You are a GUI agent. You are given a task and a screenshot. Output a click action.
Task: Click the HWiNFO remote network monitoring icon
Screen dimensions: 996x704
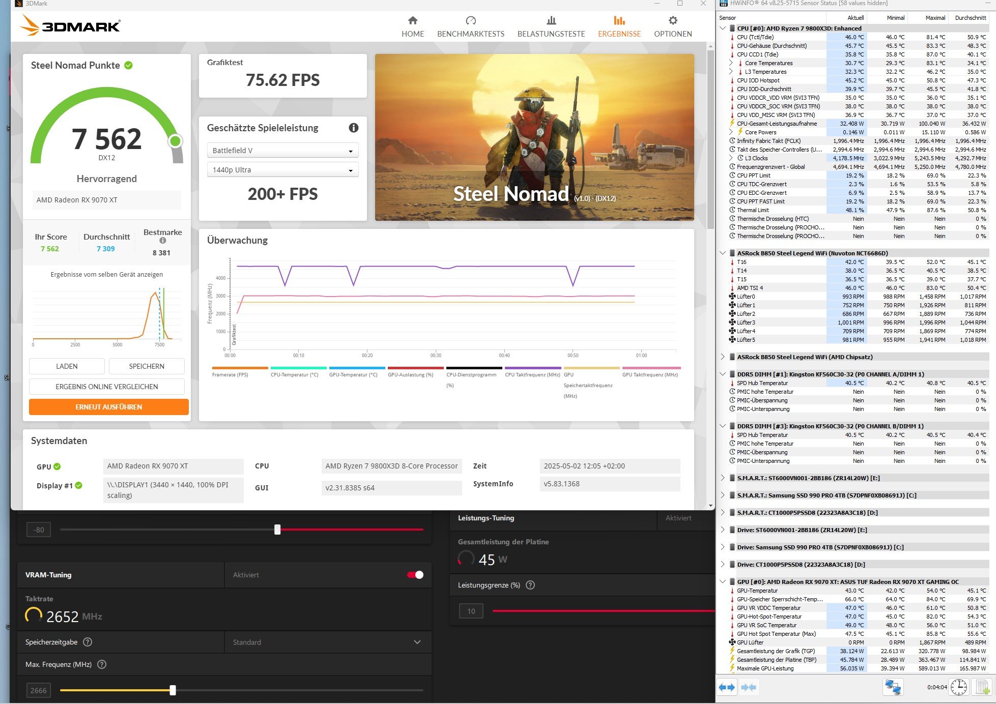(893, 687)
